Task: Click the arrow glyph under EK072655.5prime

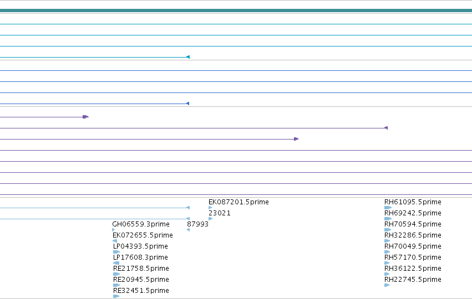Action: [115, 241]
